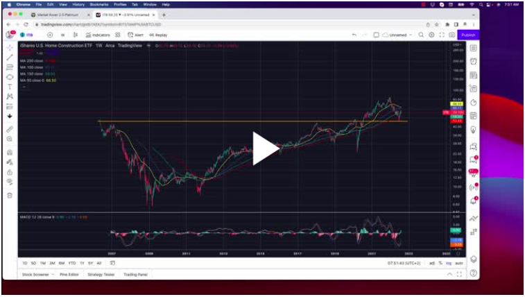Open the Stock Screener dropdown
Image resolution: width=525 pixels, height=297 pixels.
(x=38, y=275)
